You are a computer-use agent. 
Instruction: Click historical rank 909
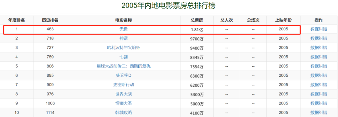tap(50, 85)
